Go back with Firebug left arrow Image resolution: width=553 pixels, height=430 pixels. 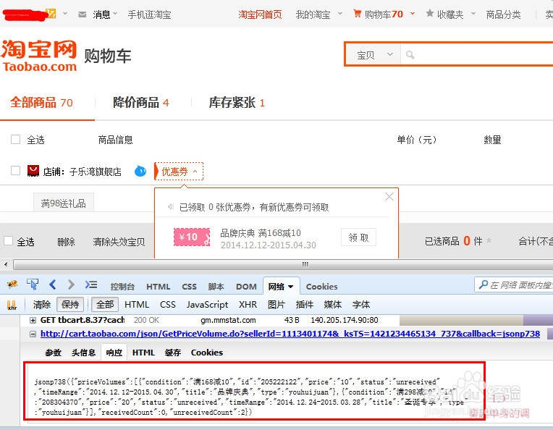(53, 284)
